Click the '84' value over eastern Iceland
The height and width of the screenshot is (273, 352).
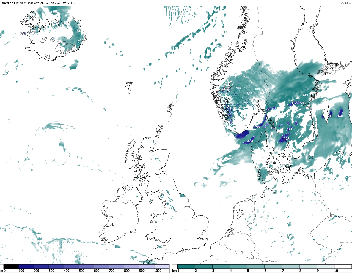pyautogui.click(x=79, y=31)
